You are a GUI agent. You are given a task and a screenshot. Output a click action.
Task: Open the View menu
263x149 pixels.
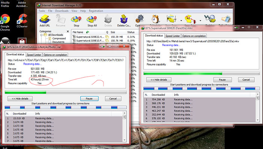pyautogui.click(x=74, y=11)
